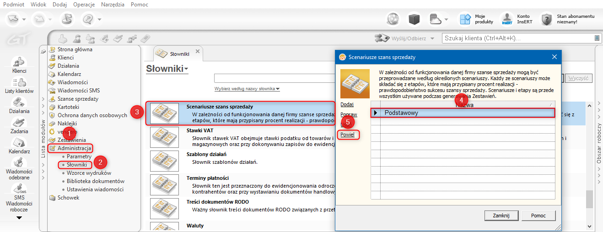Open the Dodaj menu

coord(59,4)
